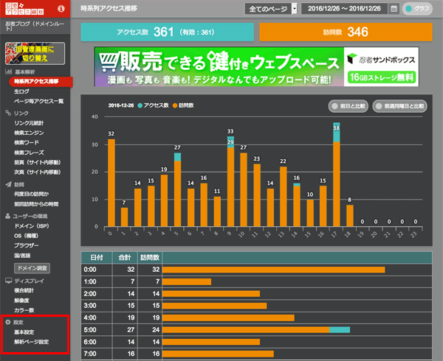Open ブラウザー menu item
Viewport: 443px width, 361px height.
pos(27,245)
